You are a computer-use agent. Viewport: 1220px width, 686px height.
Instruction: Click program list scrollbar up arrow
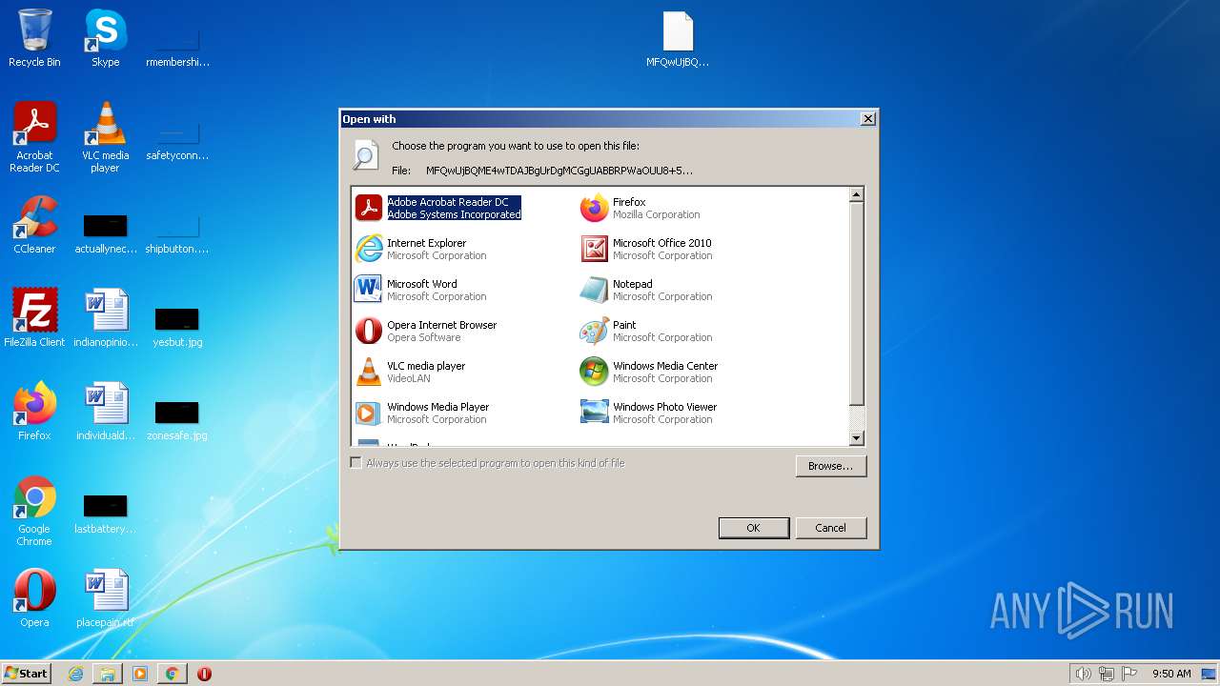pos(856,194)
